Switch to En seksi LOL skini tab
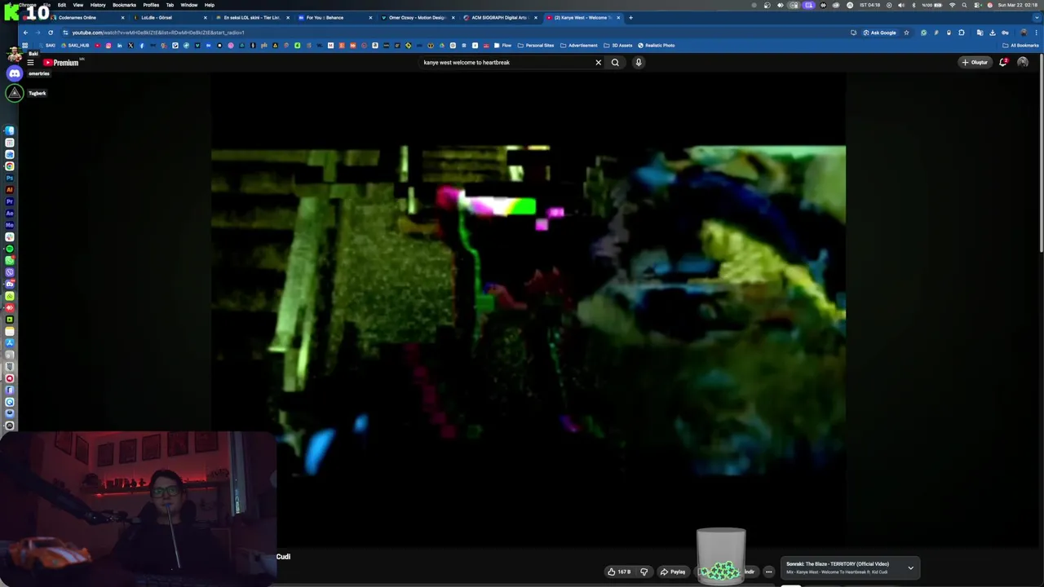1044x587 pixels. 251,17
